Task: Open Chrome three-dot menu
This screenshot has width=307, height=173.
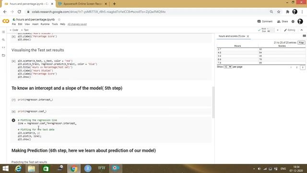Action: tap(302, 12)
